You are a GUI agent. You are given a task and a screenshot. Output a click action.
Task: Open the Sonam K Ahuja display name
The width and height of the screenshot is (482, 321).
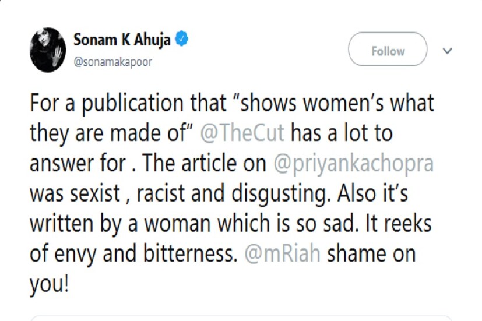[122, 40]
